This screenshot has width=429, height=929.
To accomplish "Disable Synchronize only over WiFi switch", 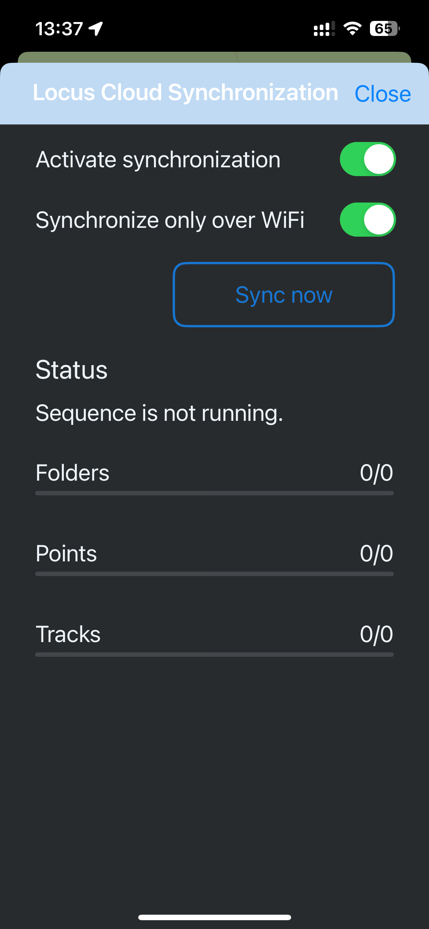I will pos(368,220).
